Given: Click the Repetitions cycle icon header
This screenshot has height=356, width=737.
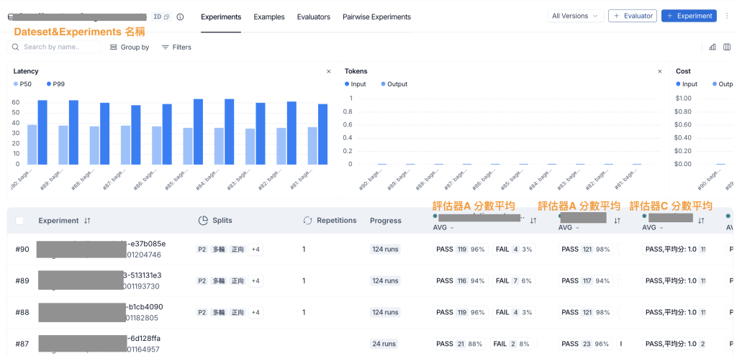Looking at the screenshot, I should [x=307, y=220].
